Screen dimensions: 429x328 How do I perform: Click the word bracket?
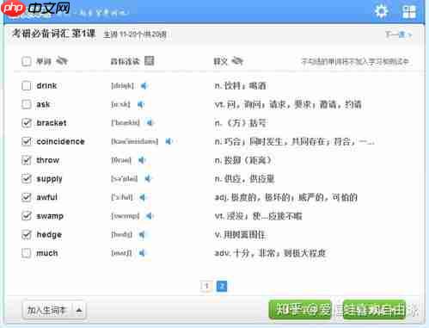tap(52, 123)
